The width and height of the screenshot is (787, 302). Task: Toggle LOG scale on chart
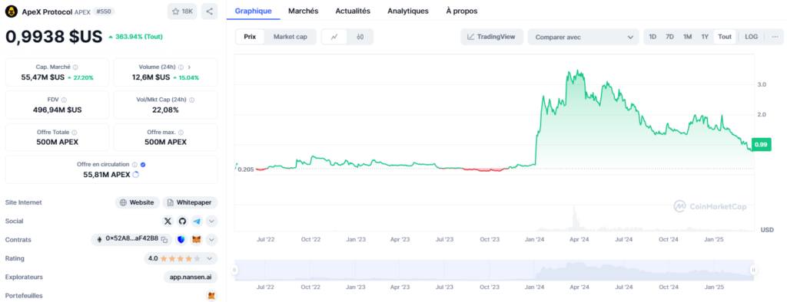click(x=752, y=37)
